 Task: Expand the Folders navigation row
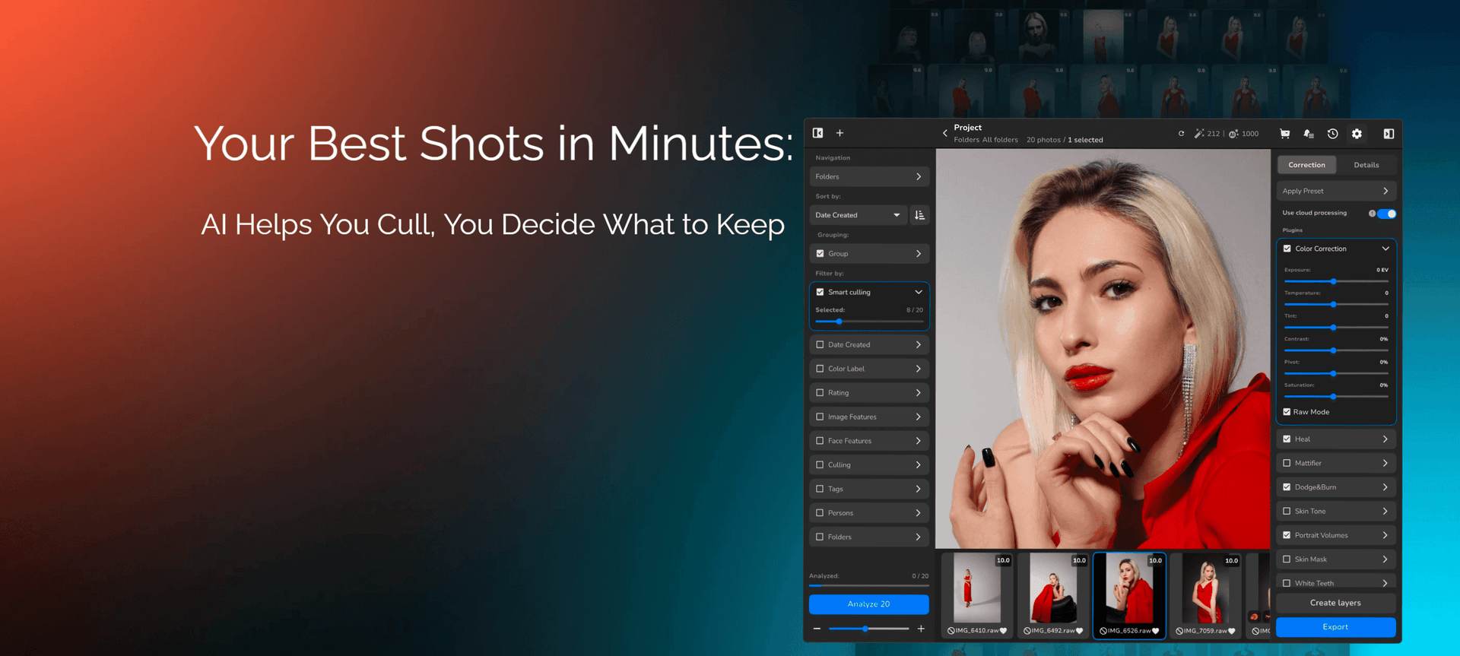click(869, 176)
